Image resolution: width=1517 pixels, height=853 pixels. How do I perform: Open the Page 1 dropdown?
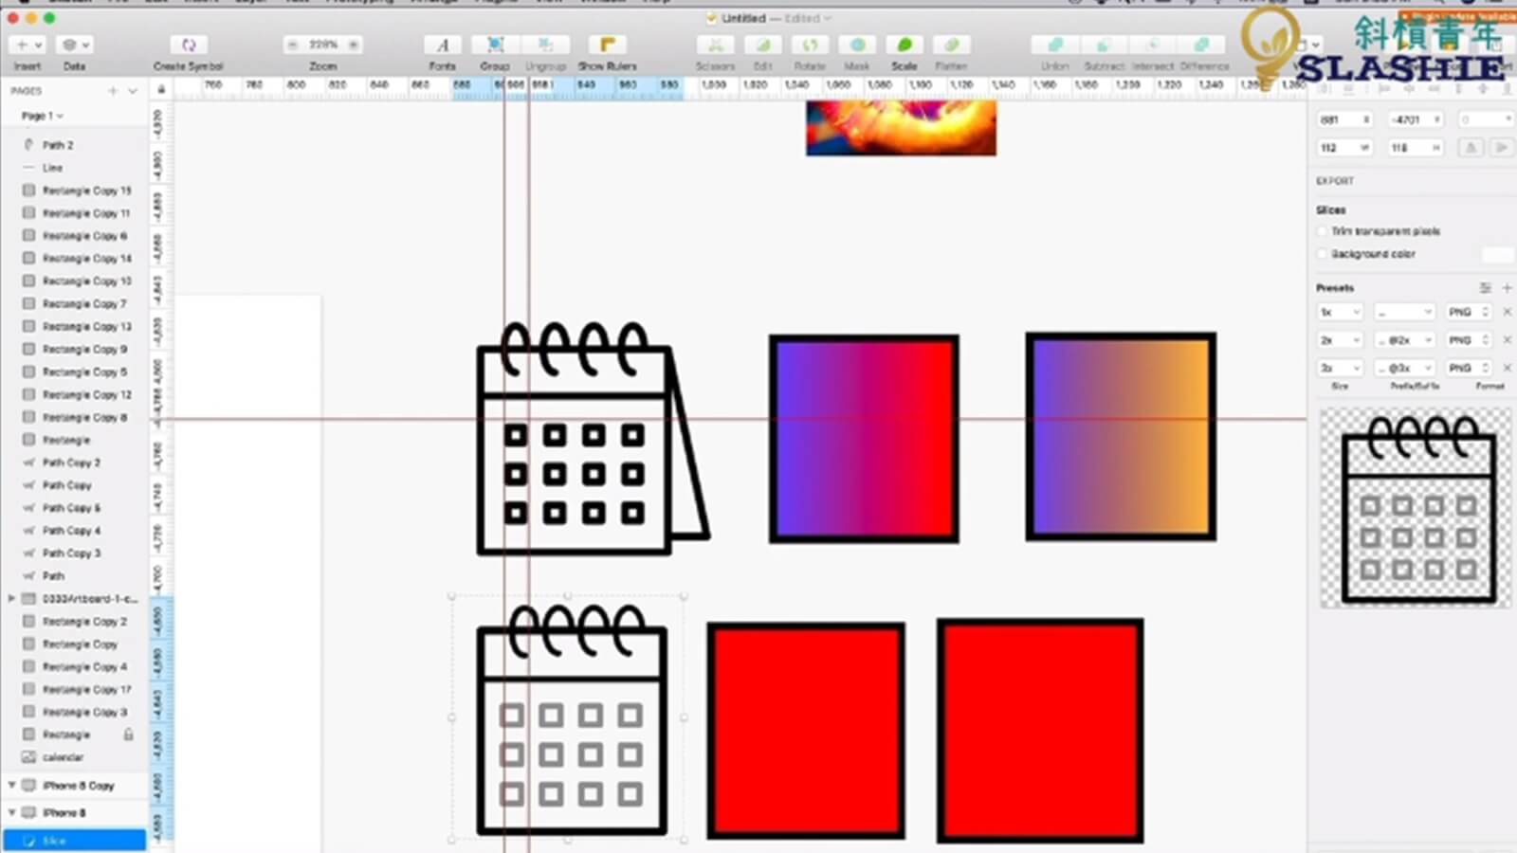(x=43, y=116)
